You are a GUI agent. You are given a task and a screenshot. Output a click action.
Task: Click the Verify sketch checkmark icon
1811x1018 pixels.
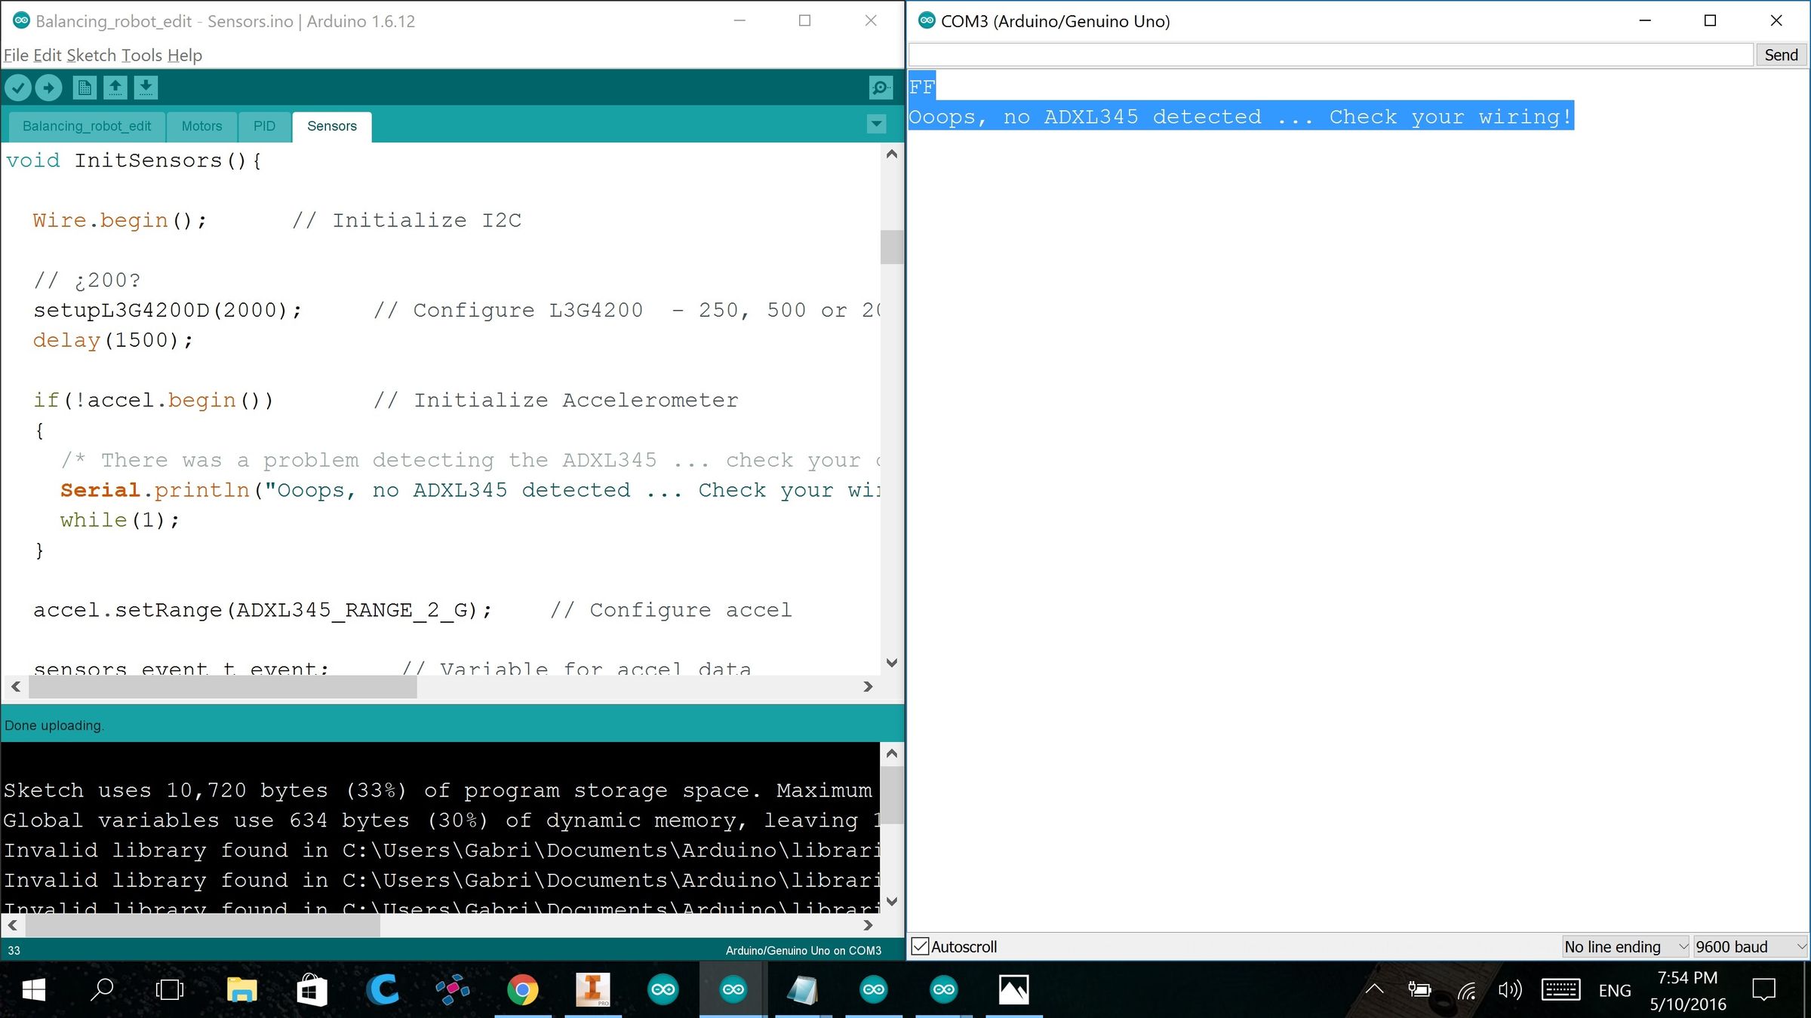click(18, 87)
